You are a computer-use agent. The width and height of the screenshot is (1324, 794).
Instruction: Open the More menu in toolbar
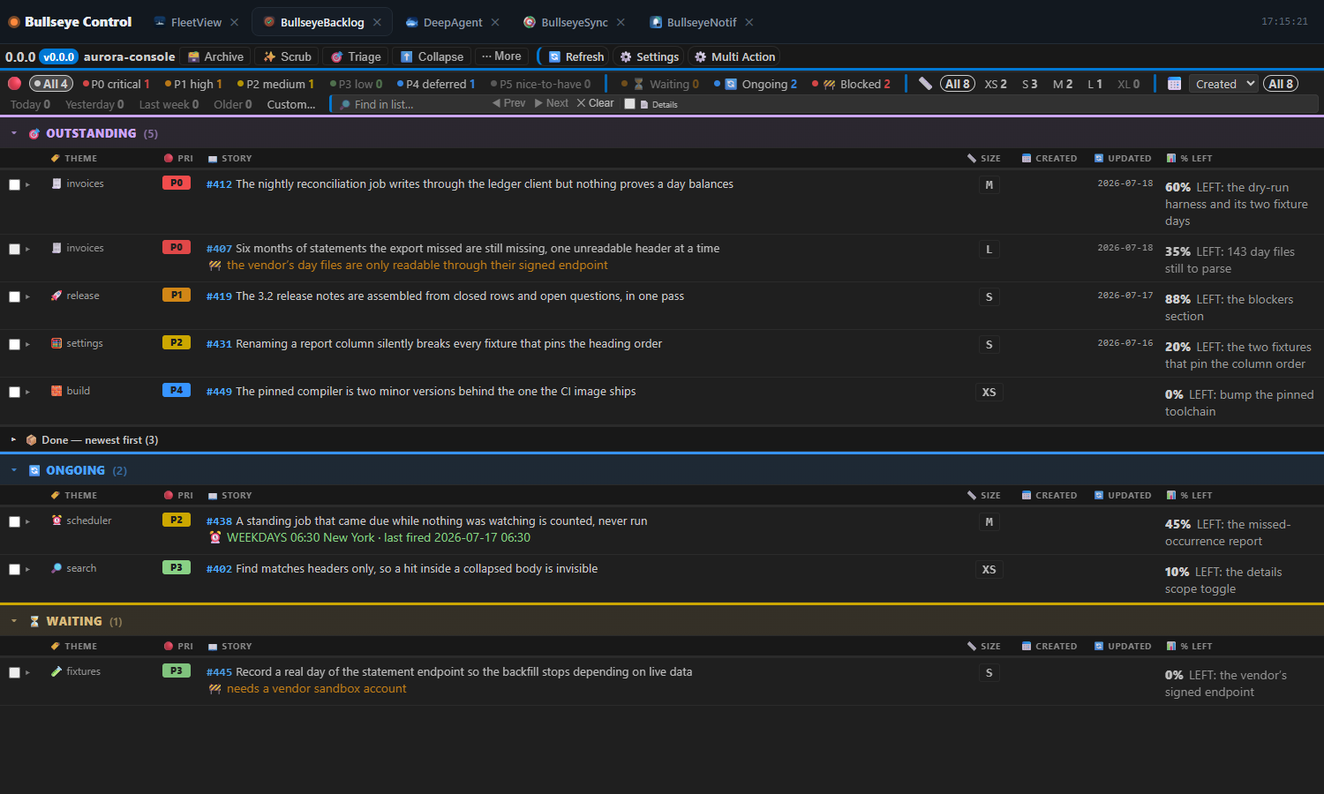coord(501,56)
